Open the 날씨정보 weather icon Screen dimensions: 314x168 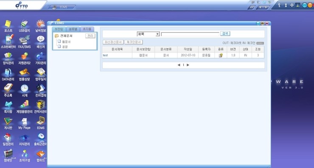(41, 26)
